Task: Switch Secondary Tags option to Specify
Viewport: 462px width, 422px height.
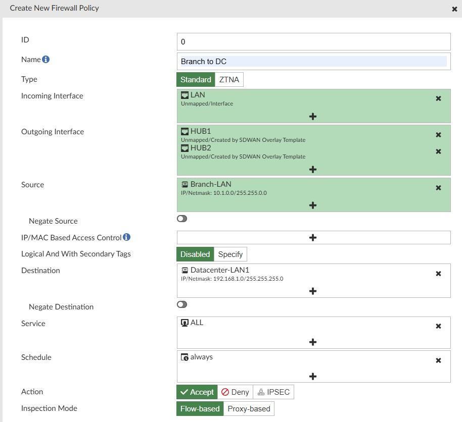Action: pyautogui.click(x=230, y=254)
